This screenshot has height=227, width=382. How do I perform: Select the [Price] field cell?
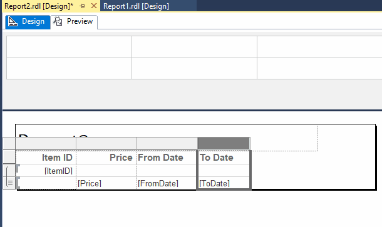point(106,183)
